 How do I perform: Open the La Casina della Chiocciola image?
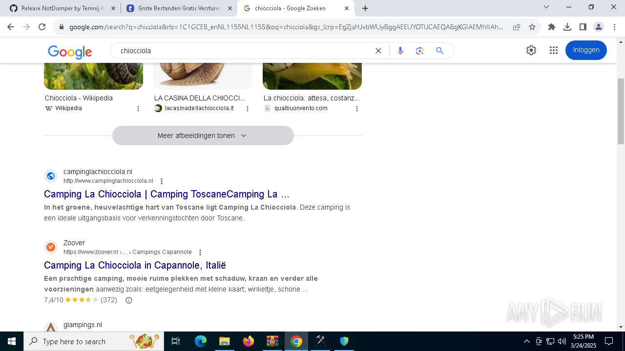click(x=203, y=76)
